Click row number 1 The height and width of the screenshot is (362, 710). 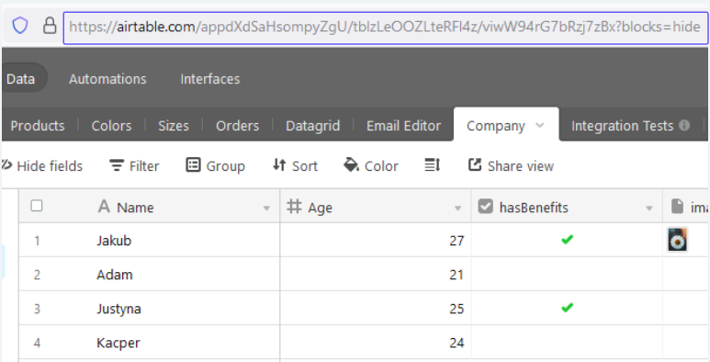(x=37, y=241)
